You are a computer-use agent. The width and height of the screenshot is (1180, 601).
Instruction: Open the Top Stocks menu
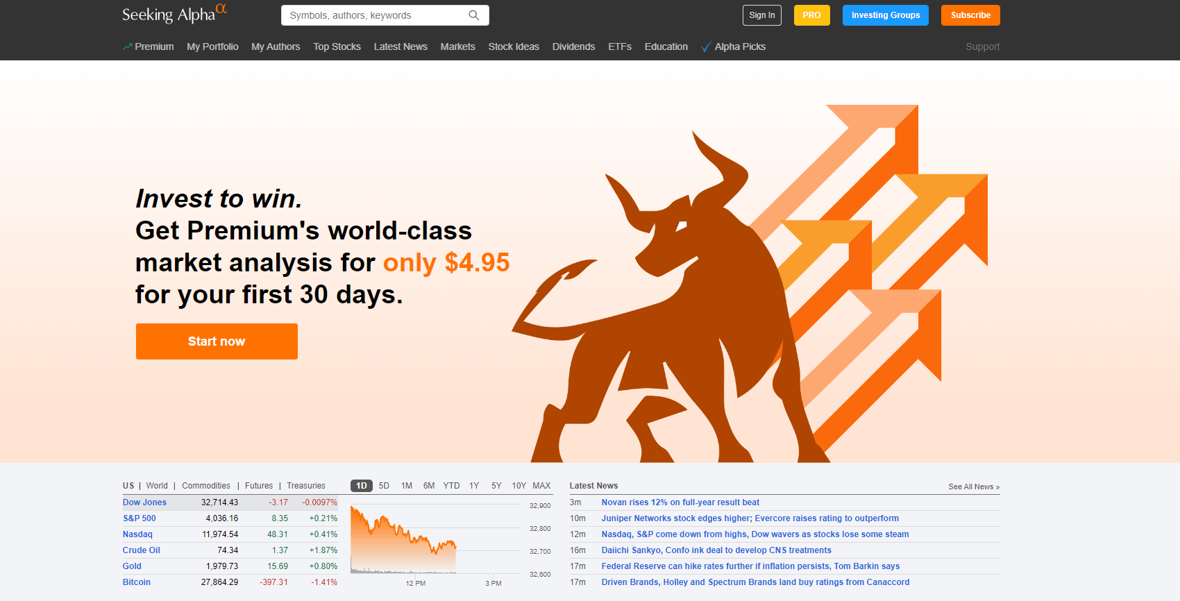click(x=337, y=46)
